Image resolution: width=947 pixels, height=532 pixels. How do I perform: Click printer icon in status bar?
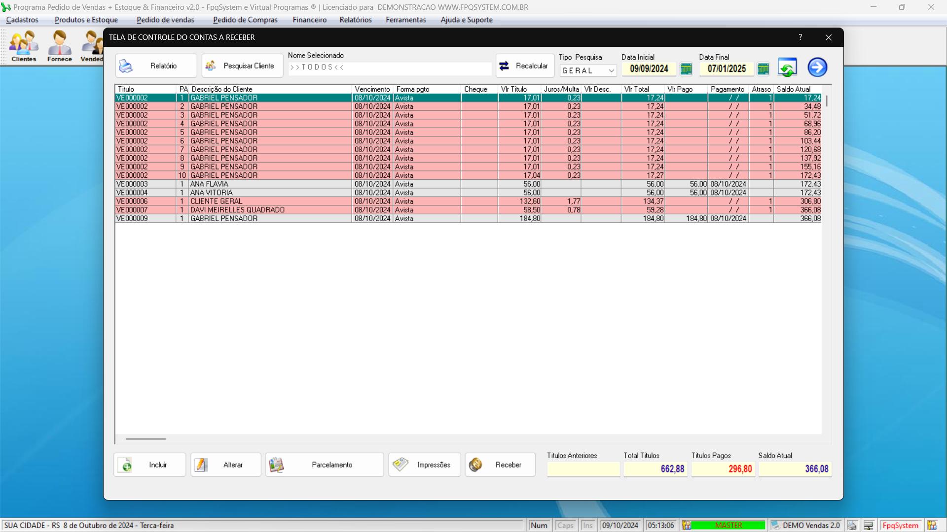pyautogui.click(x=852, y=526)
